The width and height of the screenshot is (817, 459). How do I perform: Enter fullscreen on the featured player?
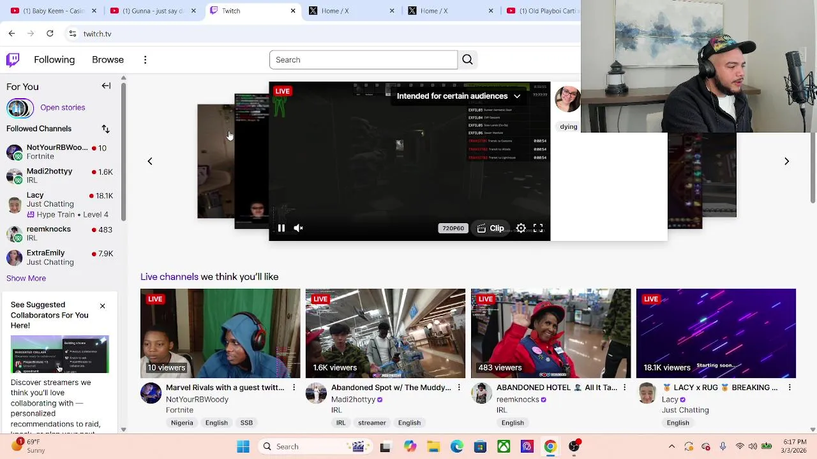tap(538, 228)
